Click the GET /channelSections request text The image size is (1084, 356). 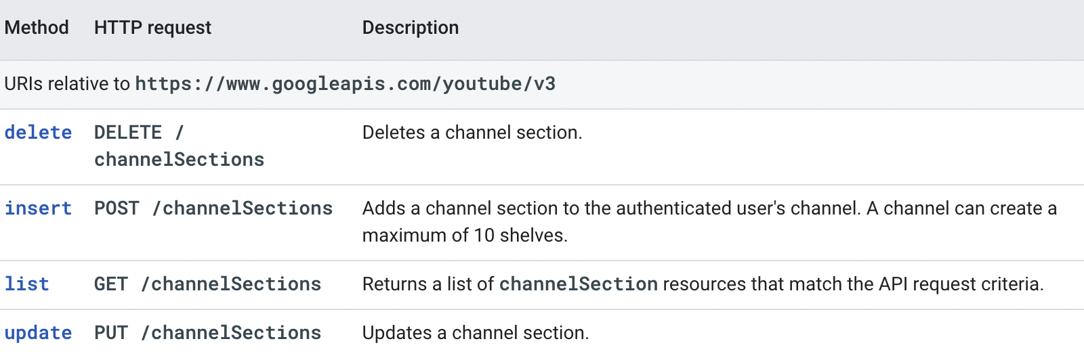point(207,284)
